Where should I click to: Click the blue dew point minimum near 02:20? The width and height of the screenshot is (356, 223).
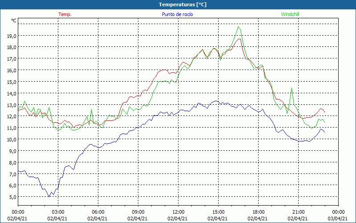(x=49, y=196)
